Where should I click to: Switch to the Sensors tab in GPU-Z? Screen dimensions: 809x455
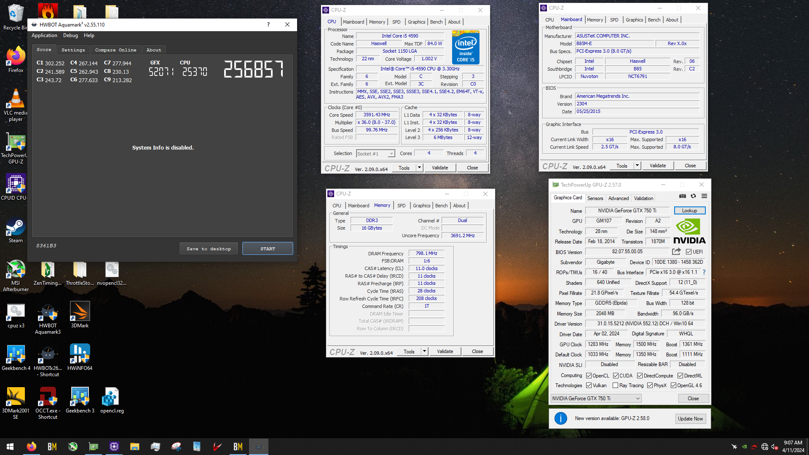coord(595,198)
